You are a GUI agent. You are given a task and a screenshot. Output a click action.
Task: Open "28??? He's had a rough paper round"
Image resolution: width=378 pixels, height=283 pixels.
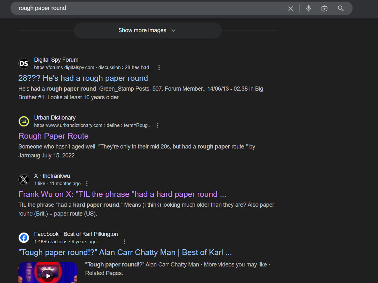click(83, 78)
